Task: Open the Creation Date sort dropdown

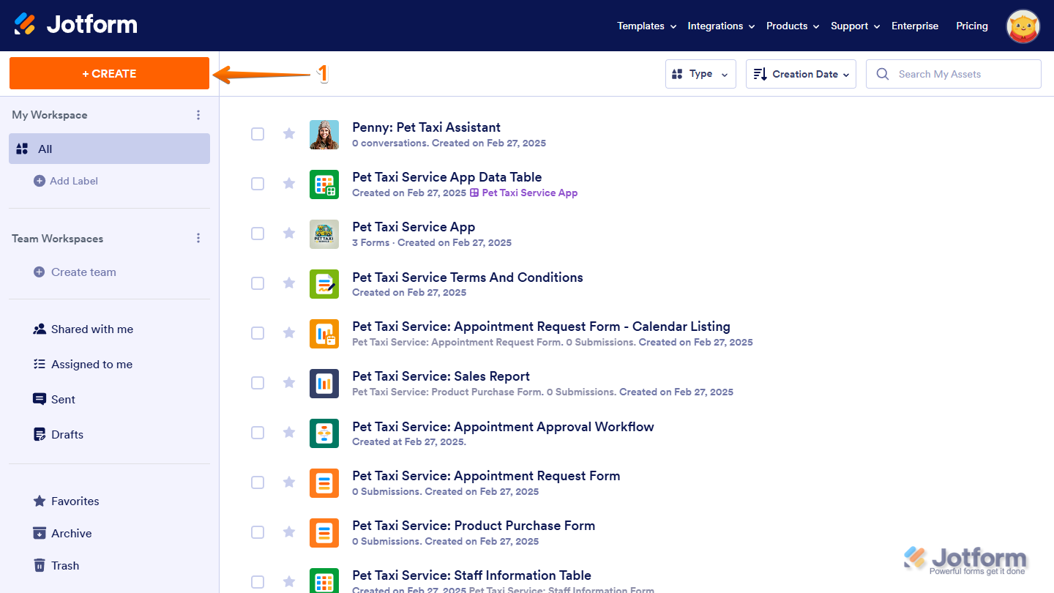Action: (800, 73)
